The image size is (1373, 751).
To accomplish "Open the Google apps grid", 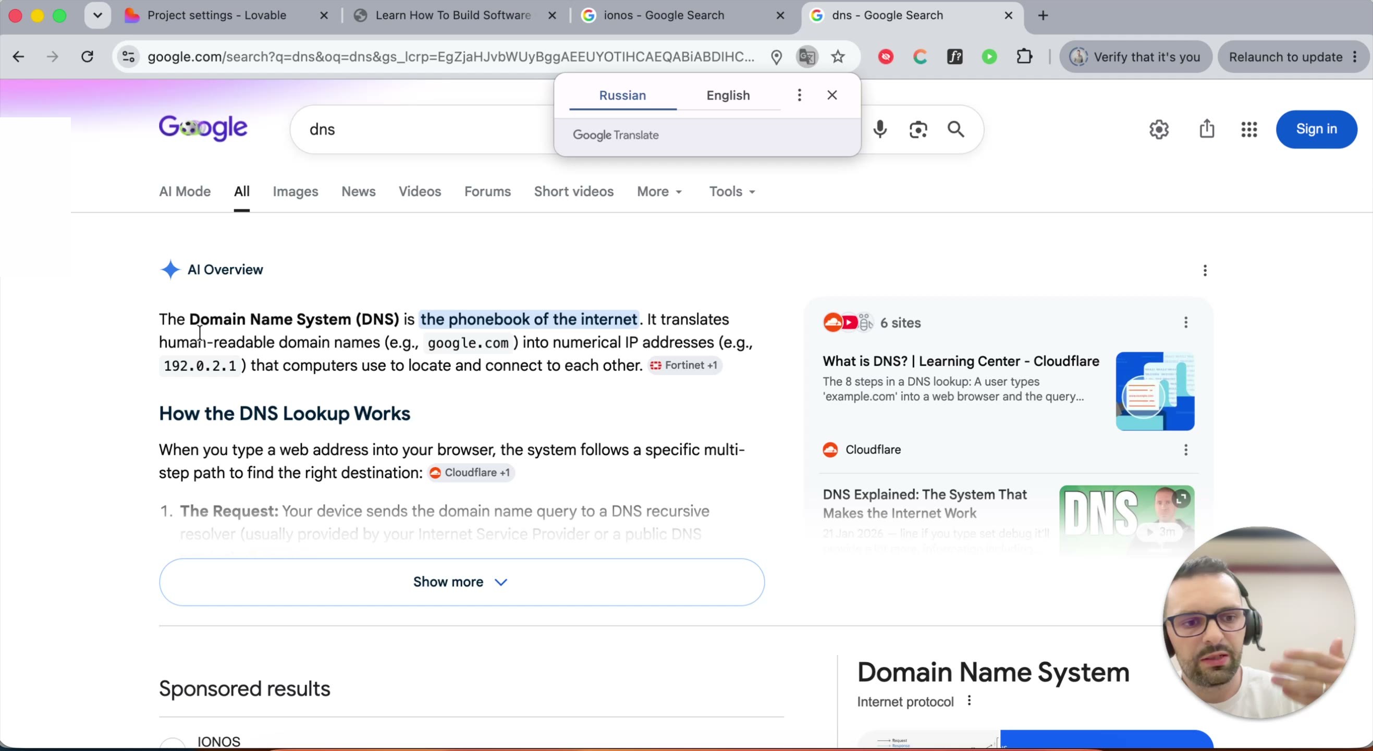I will (x=1249, y=129).
